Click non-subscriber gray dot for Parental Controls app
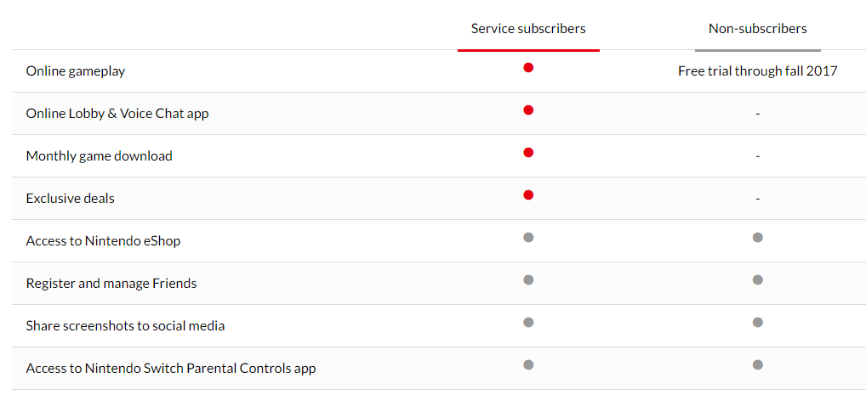866x406 pixels. pyautogui.click(x=757, y=364)
